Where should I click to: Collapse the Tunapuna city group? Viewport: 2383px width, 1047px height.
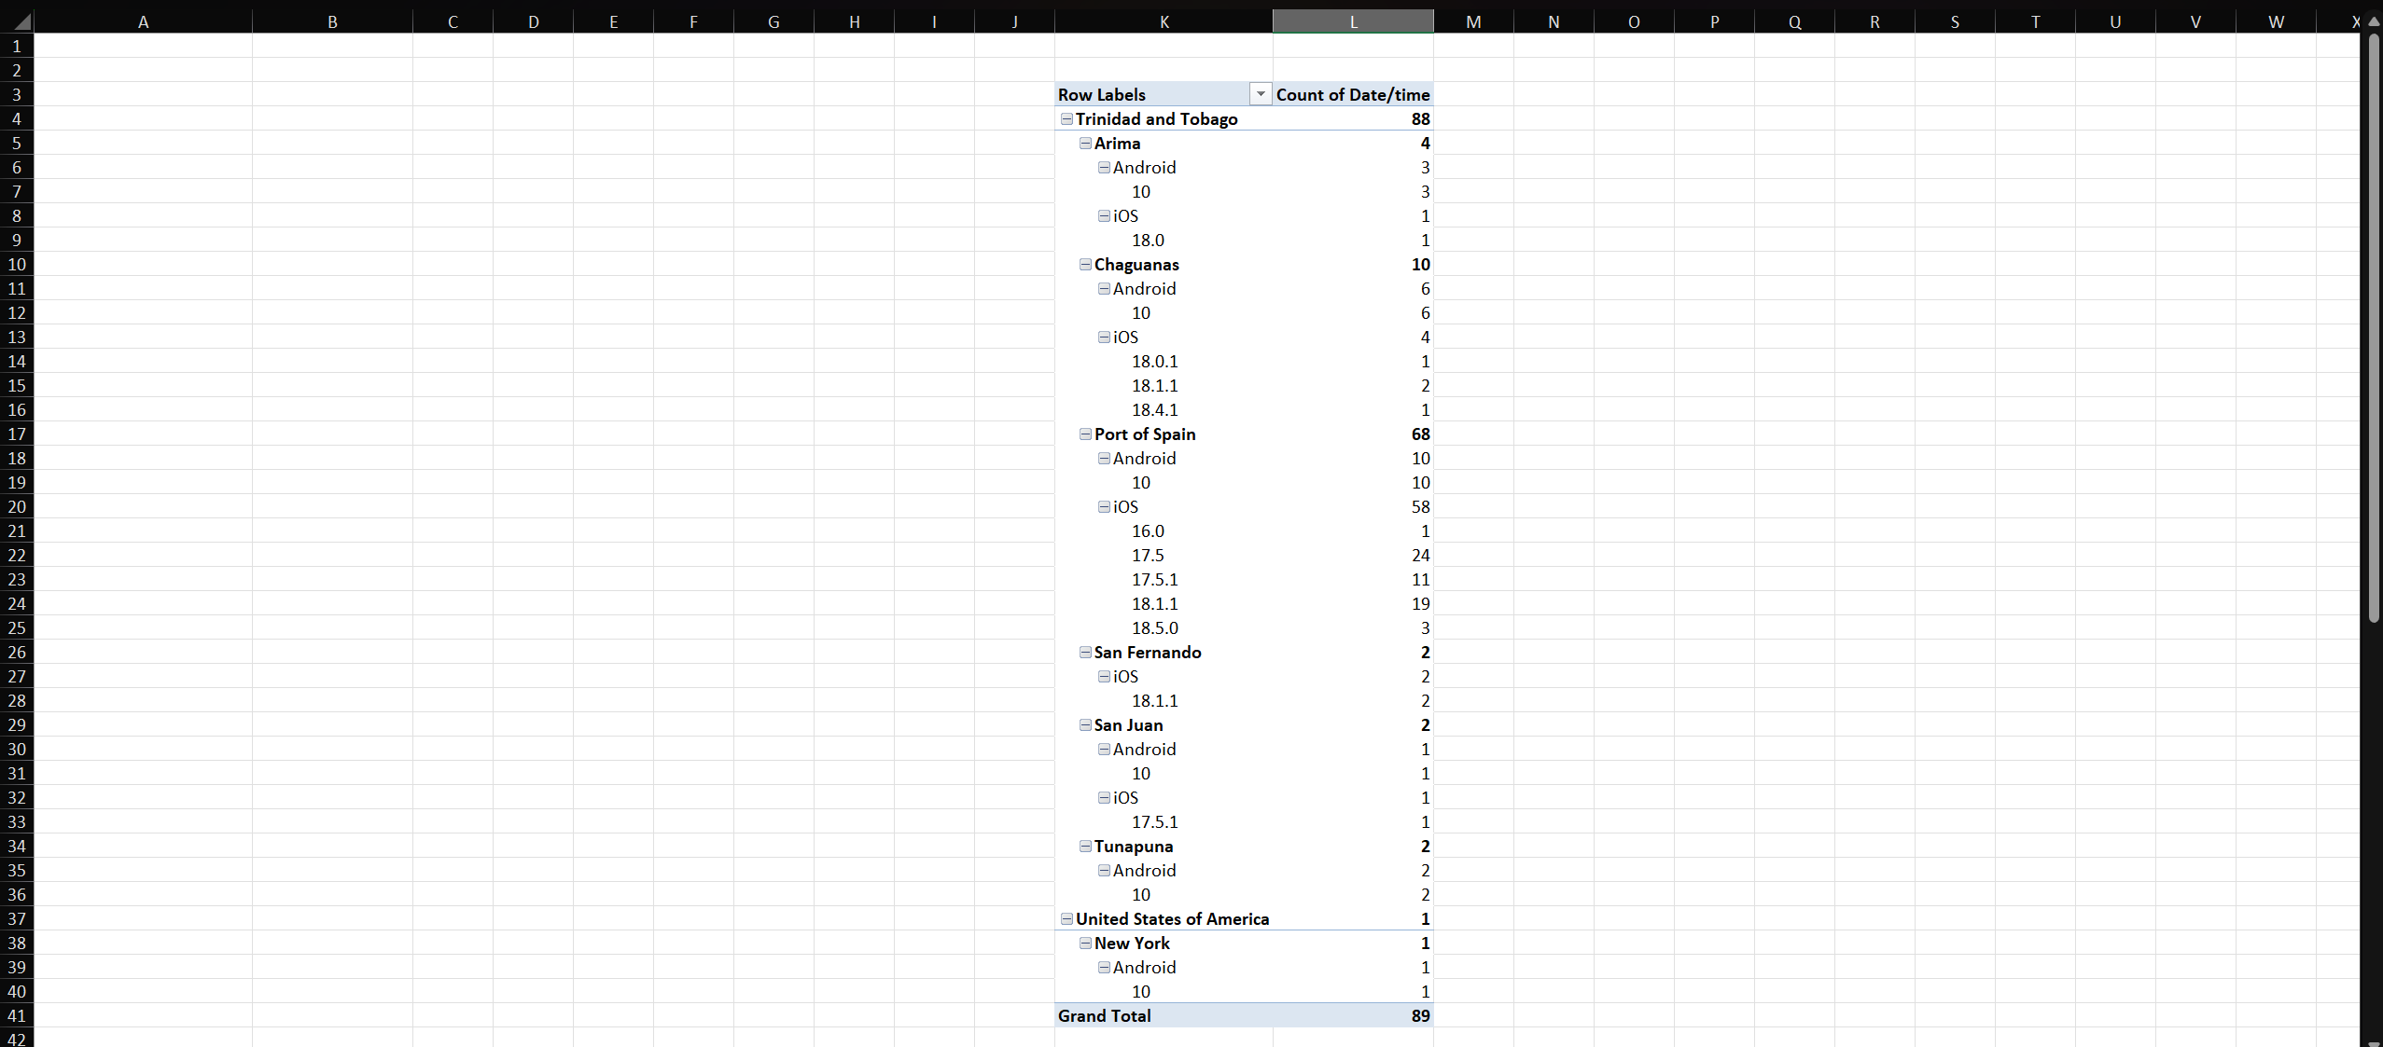pyautogui.click(x=1085, y=846)
